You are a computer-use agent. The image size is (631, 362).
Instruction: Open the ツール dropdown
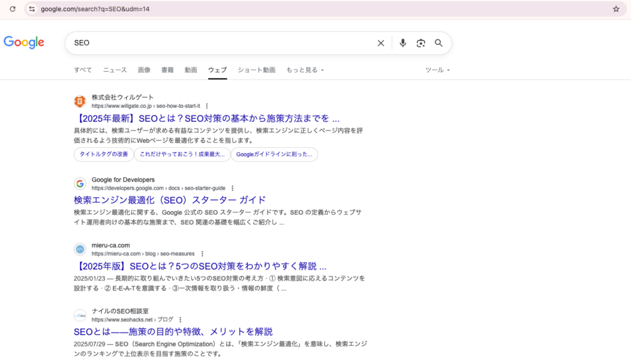point(438,70)
